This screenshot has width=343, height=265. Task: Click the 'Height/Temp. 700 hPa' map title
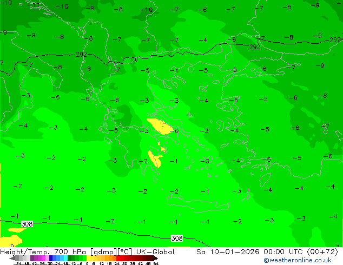click(43, 252)
